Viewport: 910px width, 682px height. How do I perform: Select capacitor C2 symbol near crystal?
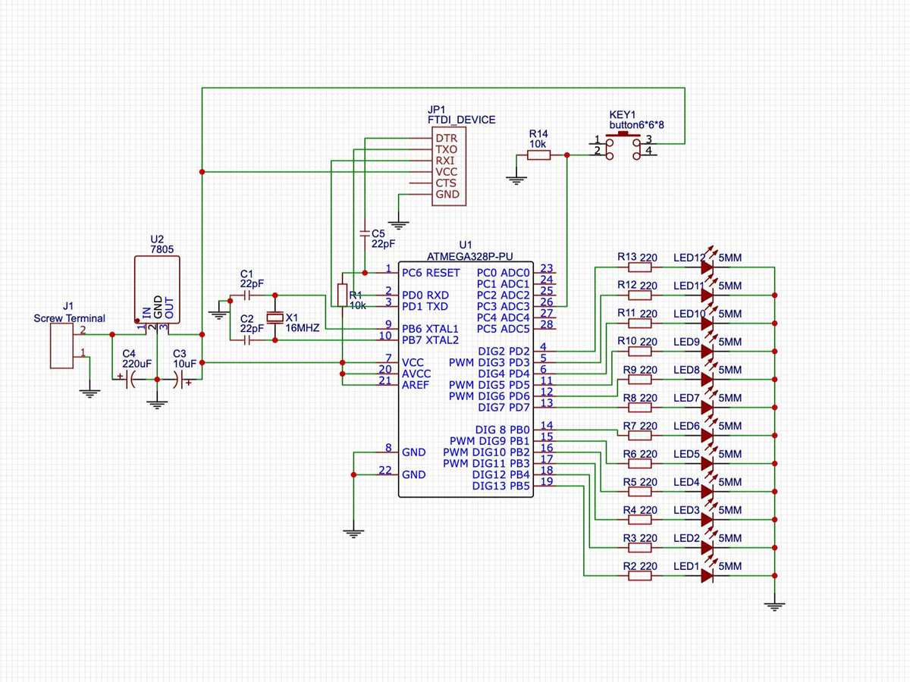[x=247, y=340]
